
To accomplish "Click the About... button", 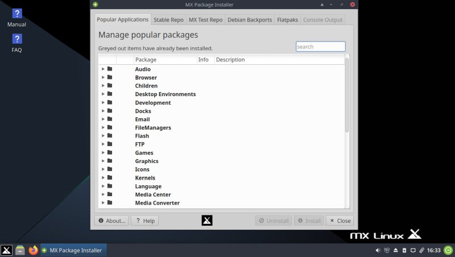I will 111,221.
